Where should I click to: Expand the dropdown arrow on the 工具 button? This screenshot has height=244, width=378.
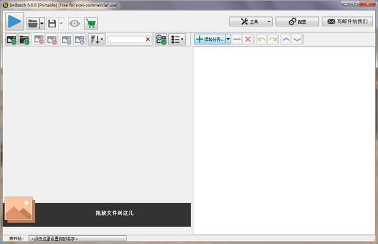pyautogui.click(x=269, y=21)
